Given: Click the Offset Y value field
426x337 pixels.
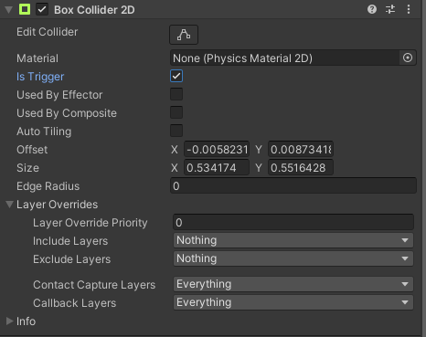Looking at the screenshot, I should click(301, 150).
